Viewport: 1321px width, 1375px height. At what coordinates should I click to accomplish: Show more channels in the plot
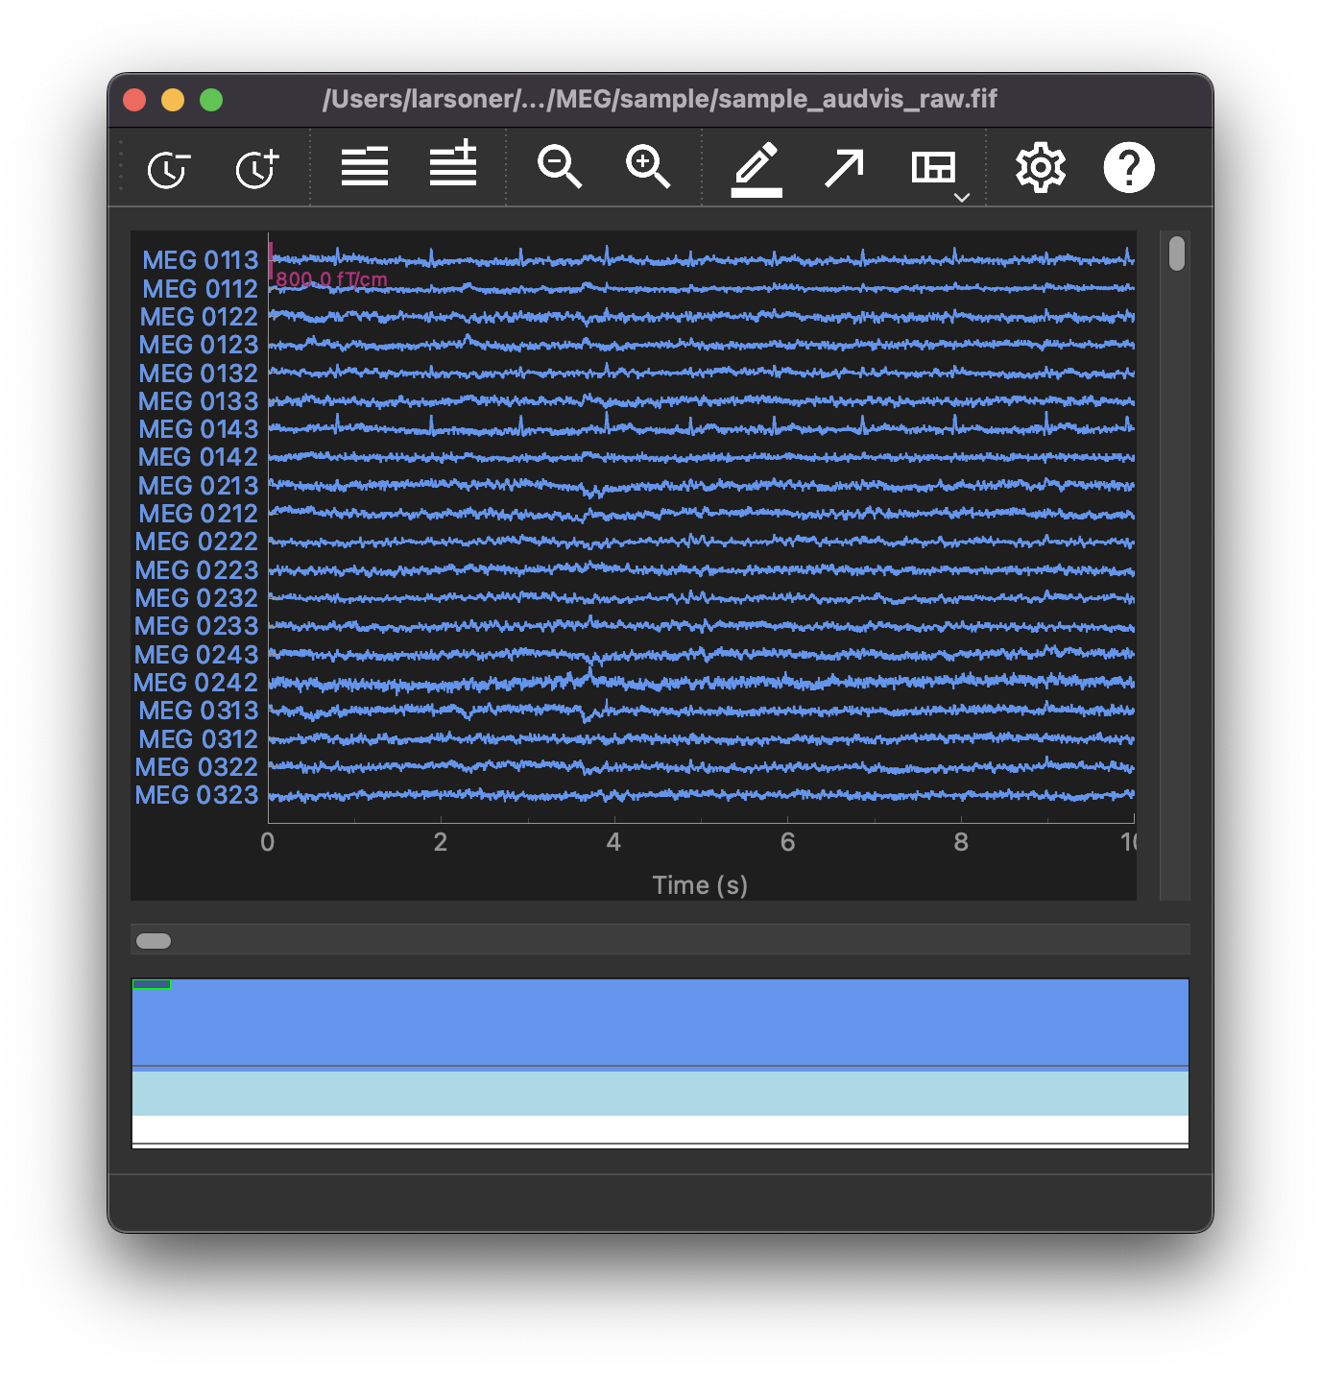(x=451, y=166)
